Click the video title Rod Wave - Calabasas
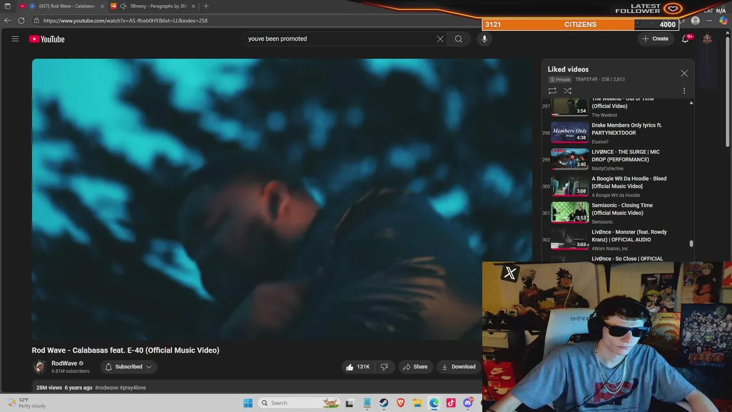This screenshot has width=732, height=412. [126, 350]
